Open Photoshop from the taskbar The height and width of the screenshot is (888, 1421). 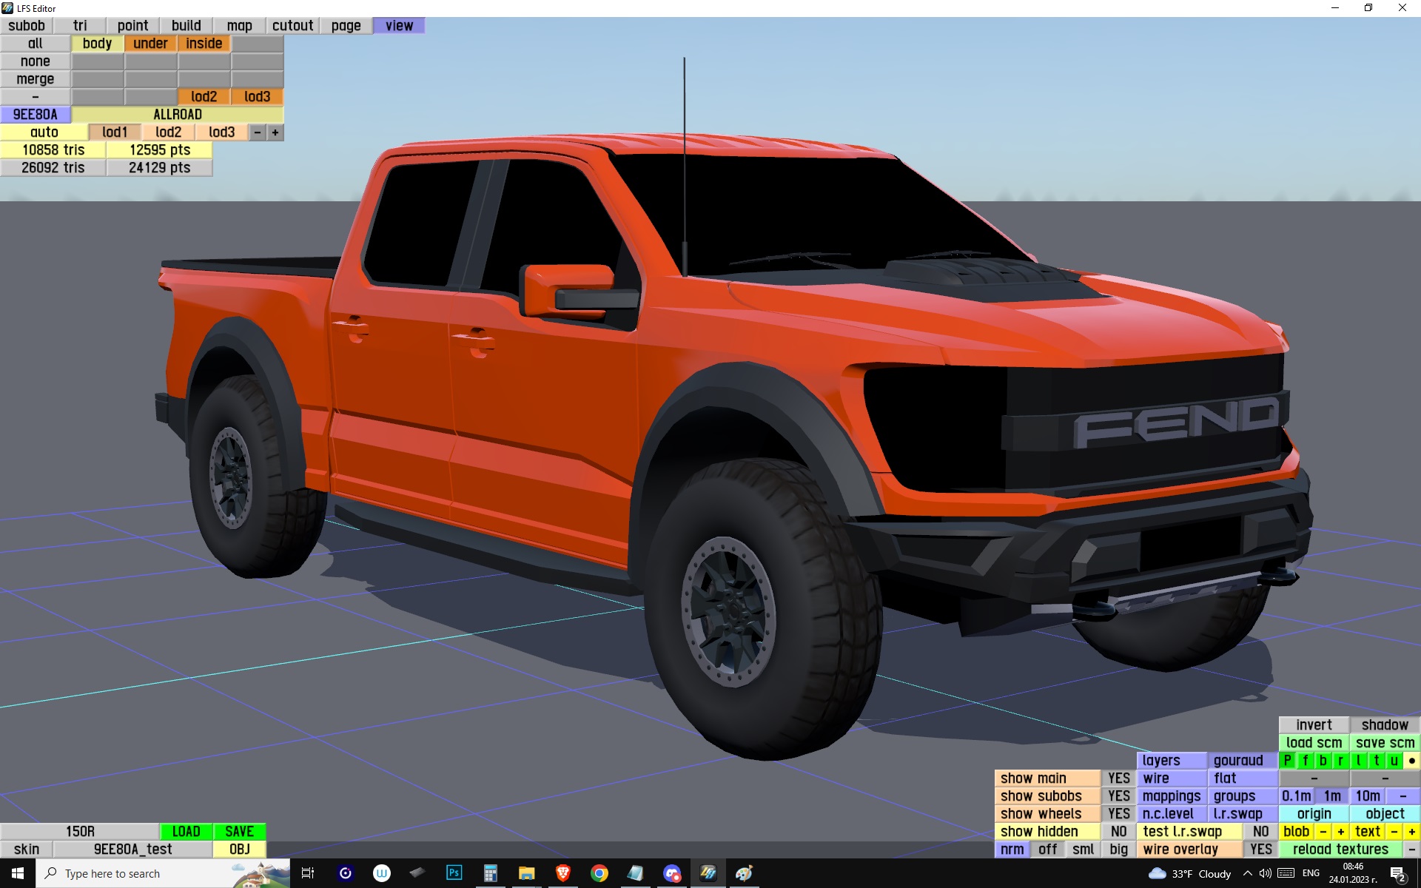pos(454,873)
